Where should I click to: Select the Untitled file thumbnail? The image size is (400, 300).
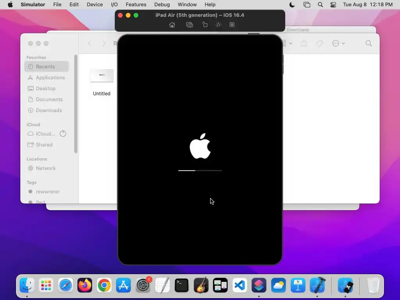102,75
